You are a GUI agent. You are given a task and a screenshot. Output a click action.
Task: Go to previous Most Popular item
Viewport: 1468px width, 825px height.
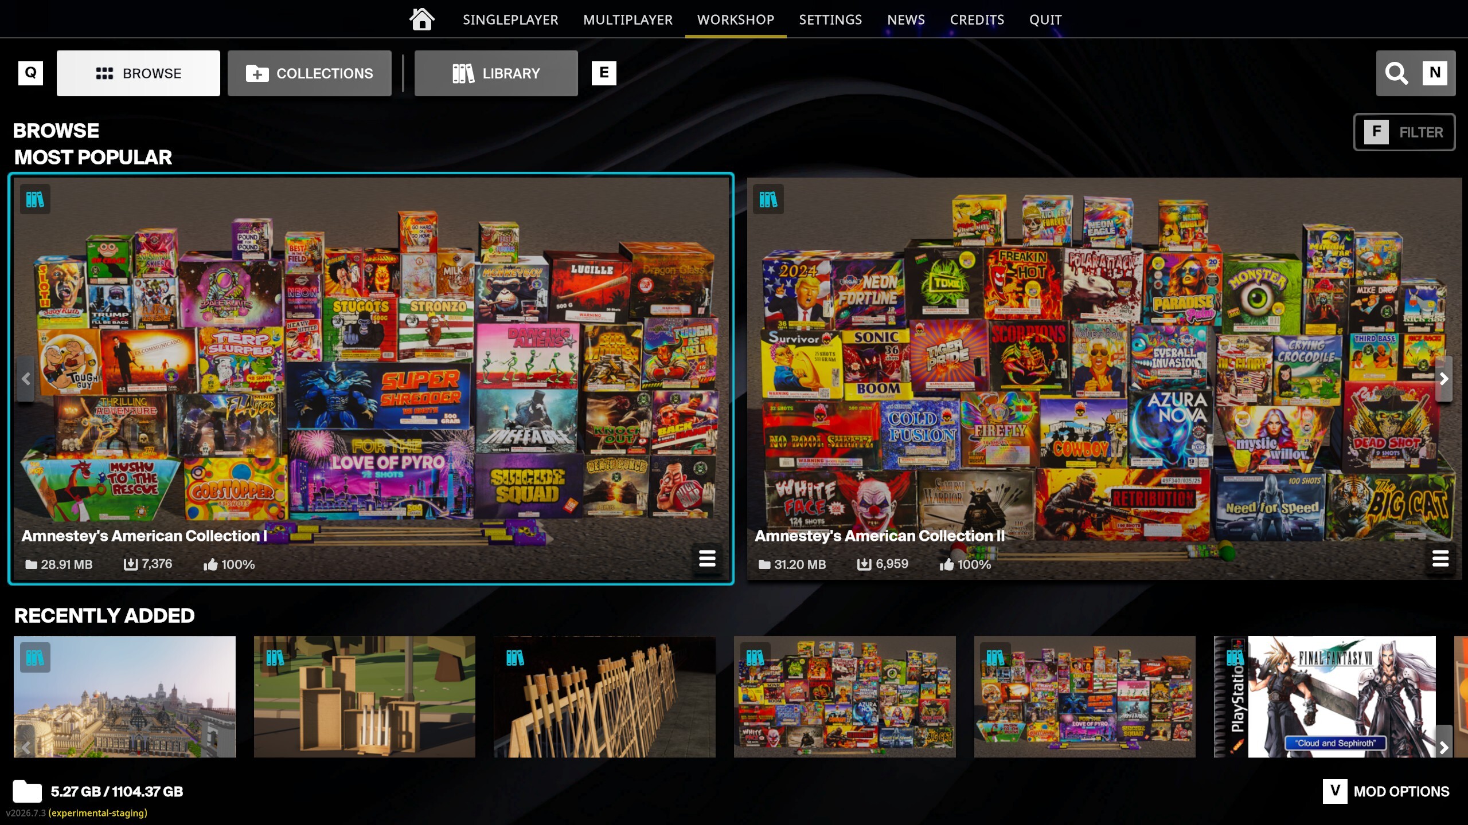26,379
